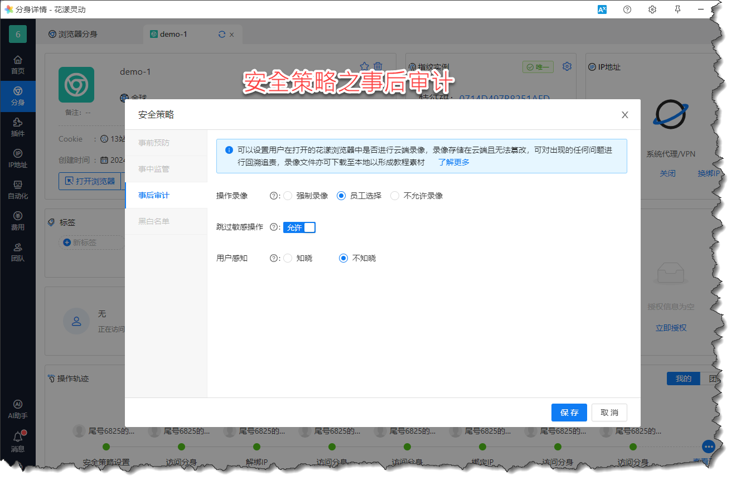Screen dimensions: 736x485
Task: Open the 了解更多 link
Action: pyautogui.click(x=453, y=162)
